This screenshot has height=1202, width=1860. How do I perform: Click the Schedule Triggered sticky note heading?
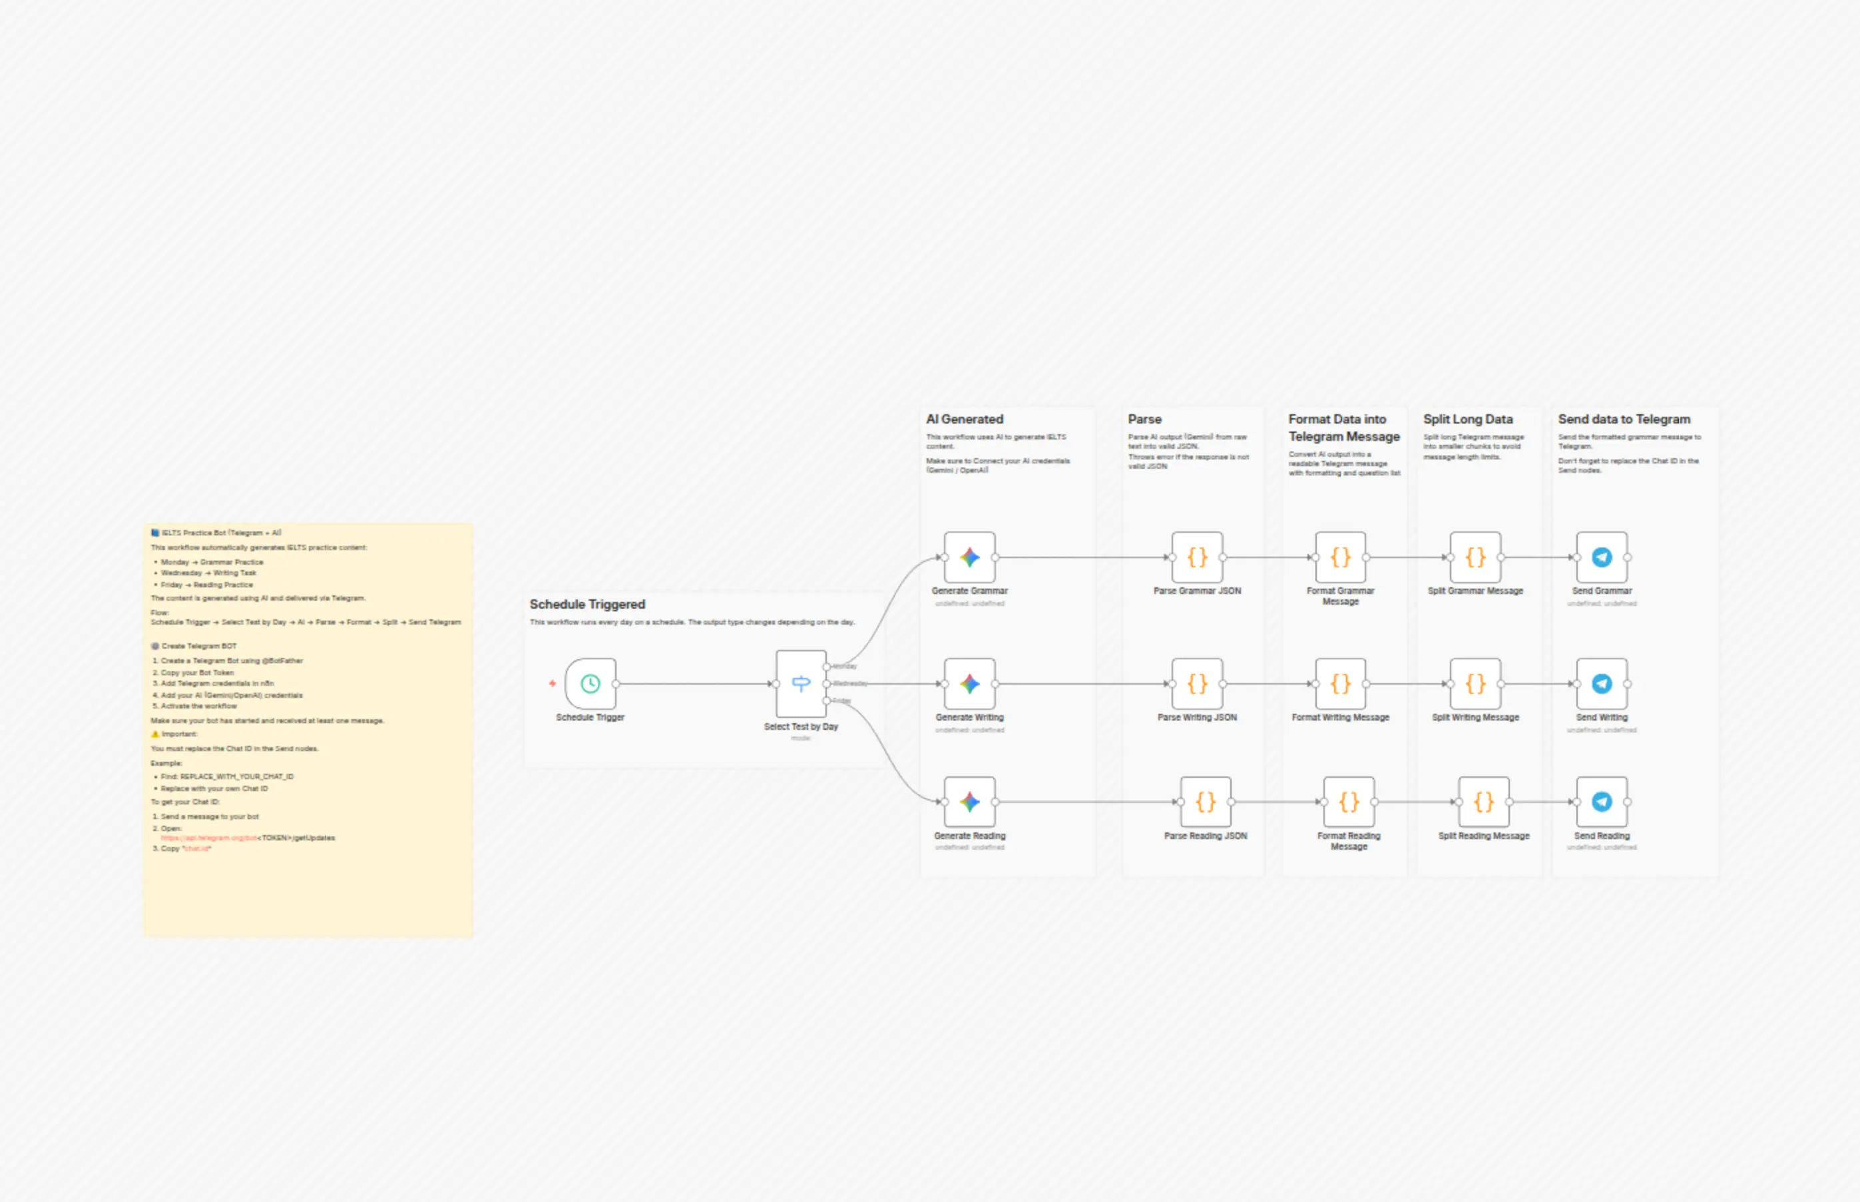(x=588, y=604)
